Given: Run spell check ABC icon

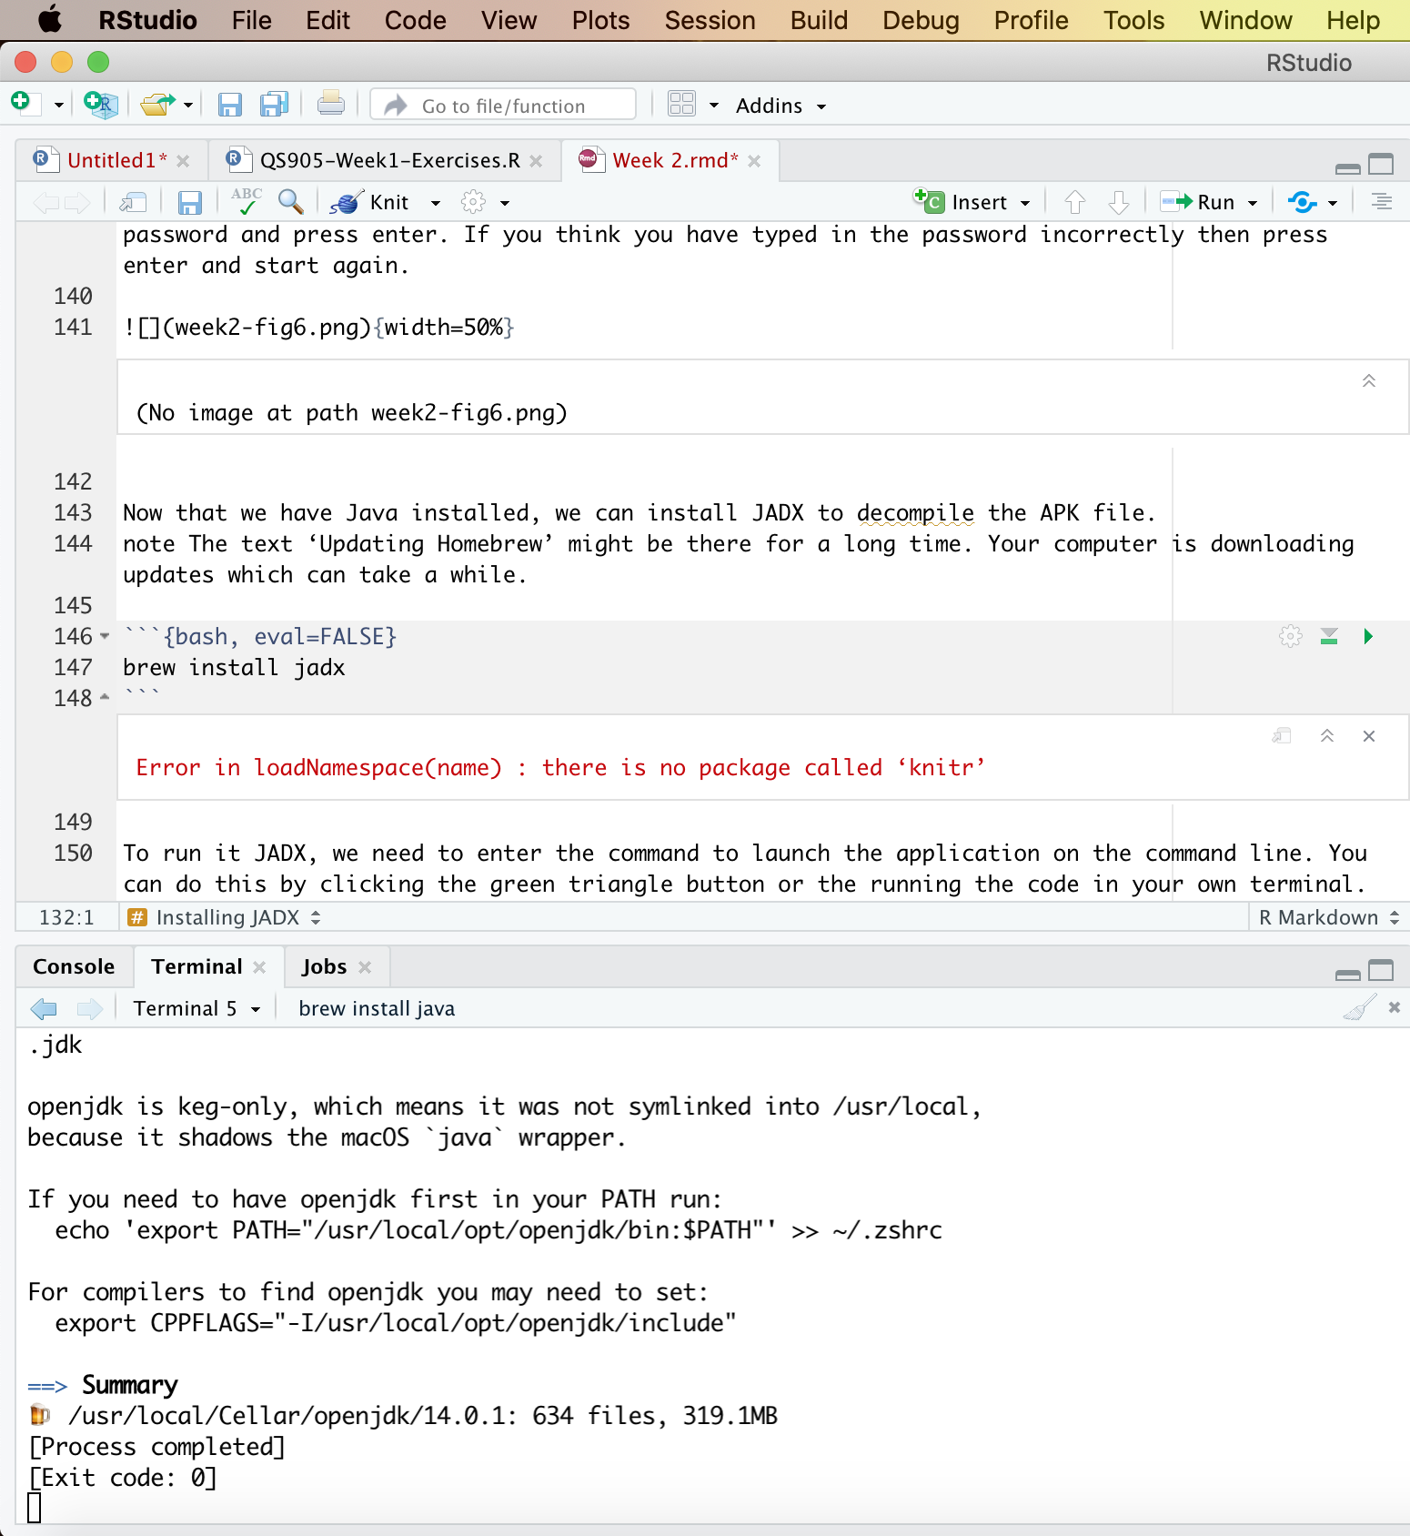Looking at the screenshot, I should (246, 201).
